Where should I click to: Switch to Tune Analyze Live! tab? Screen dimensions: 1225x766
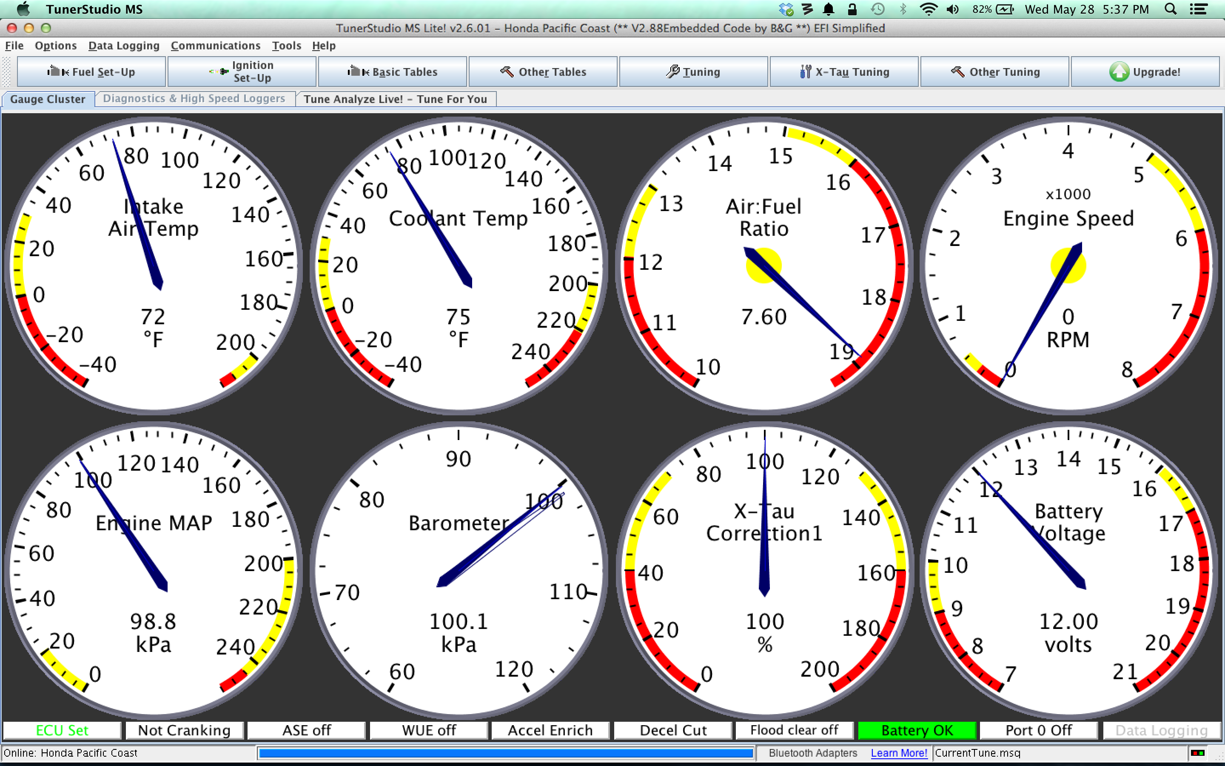tap(395, 99)
